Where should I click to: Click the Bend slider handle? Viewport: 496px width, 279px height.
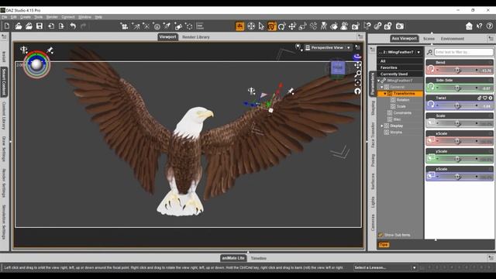click(x=457, y=70)
